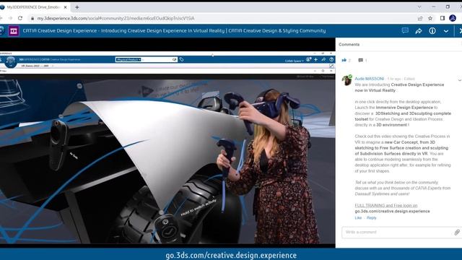Click the share page icon in address bar
The image size is (462, 260).
[x=420, y=18]
